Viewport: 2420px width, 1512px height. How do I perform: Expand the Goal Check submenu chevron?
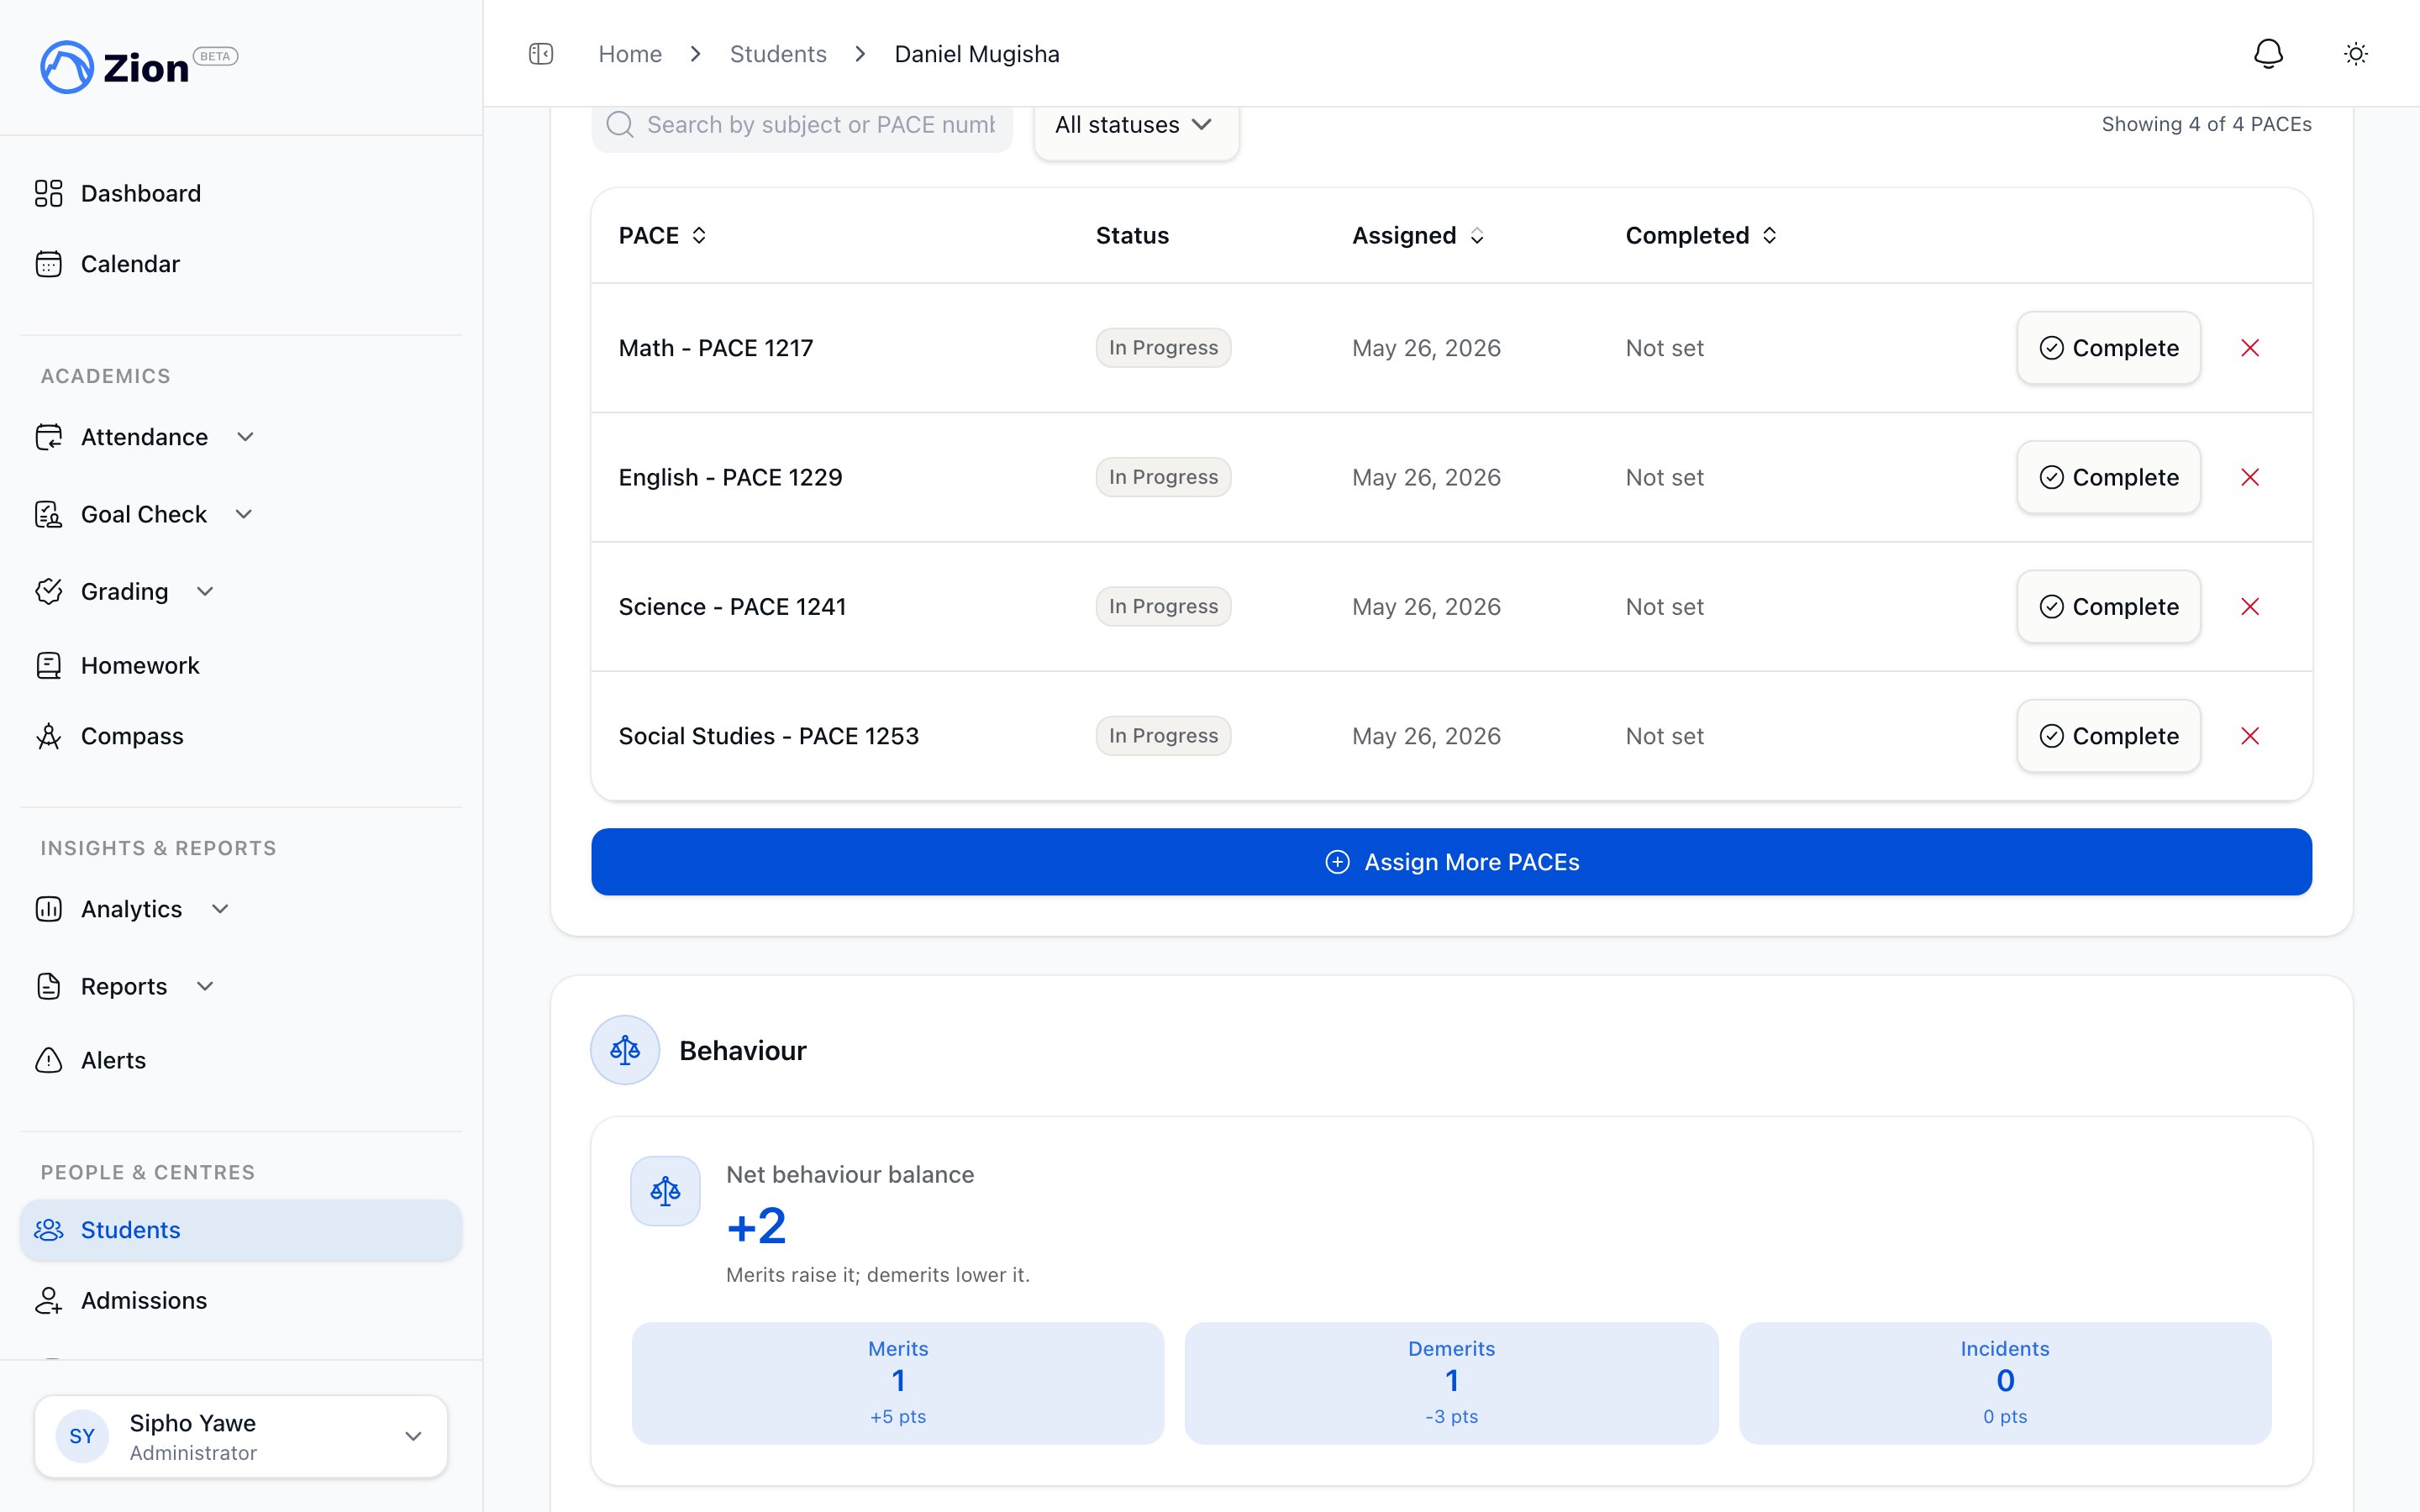point(244,514)
